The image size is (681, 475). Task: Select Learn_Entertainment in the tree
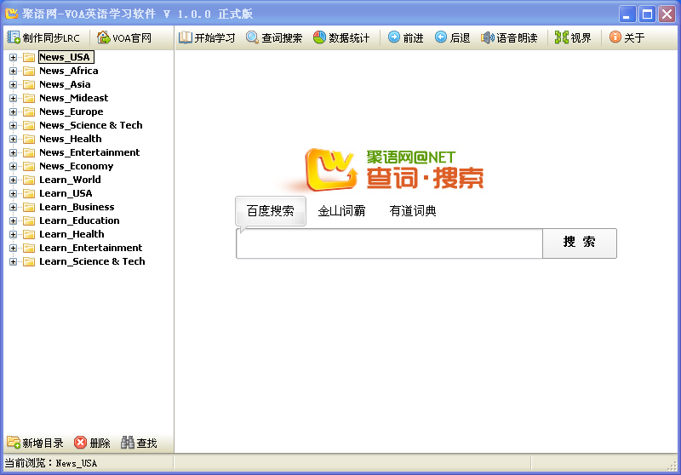91,248
